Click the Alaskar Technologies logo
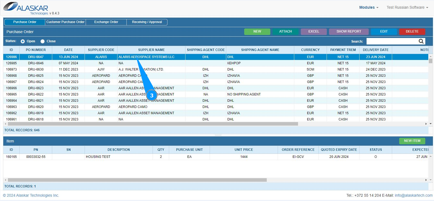Image resolution: width=434 pixels, height=201 pixels. (x=26, y=8)
